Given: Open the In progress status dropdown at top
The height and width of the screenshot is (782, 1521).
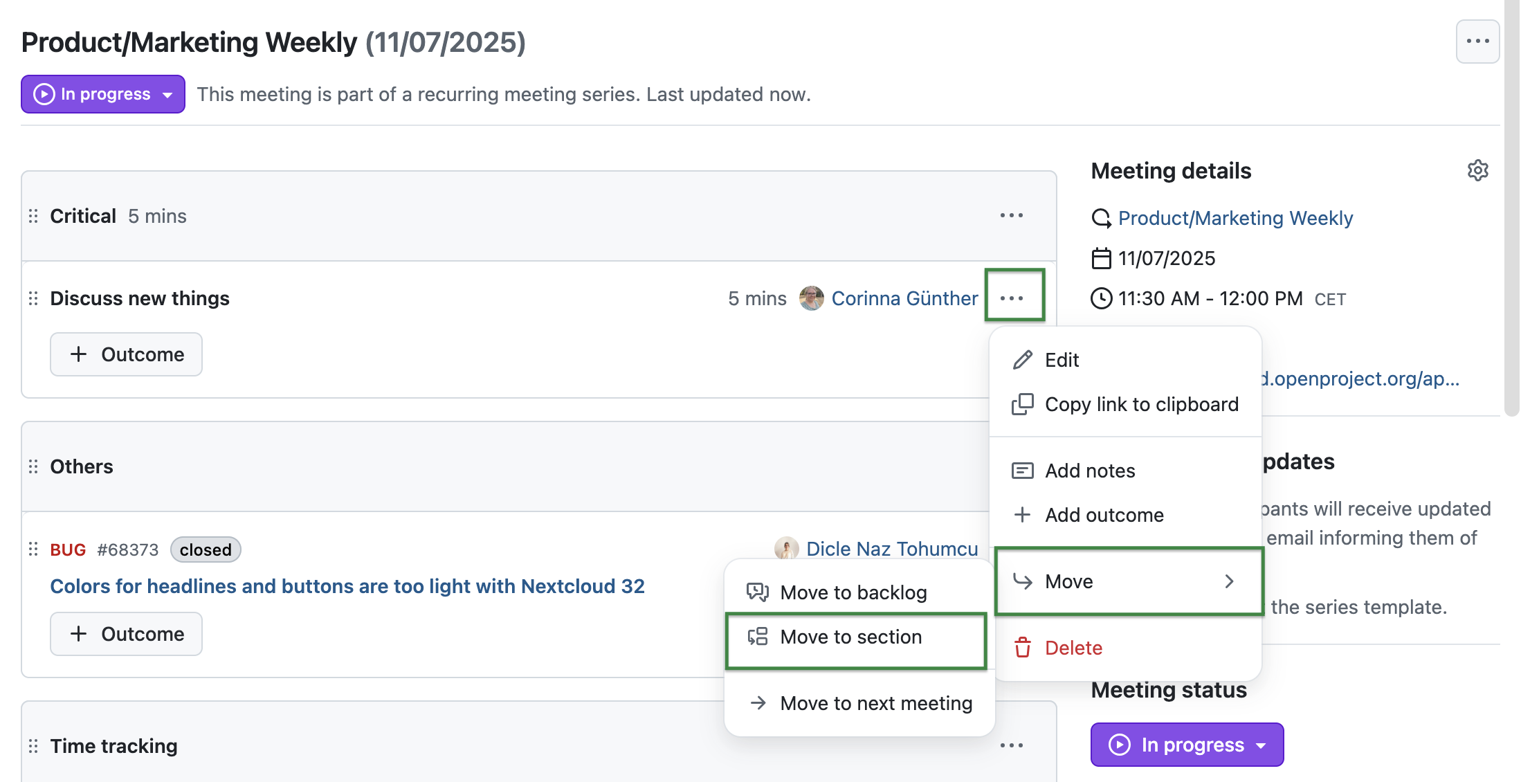Looking at the screenshot, I should point(102,94).
